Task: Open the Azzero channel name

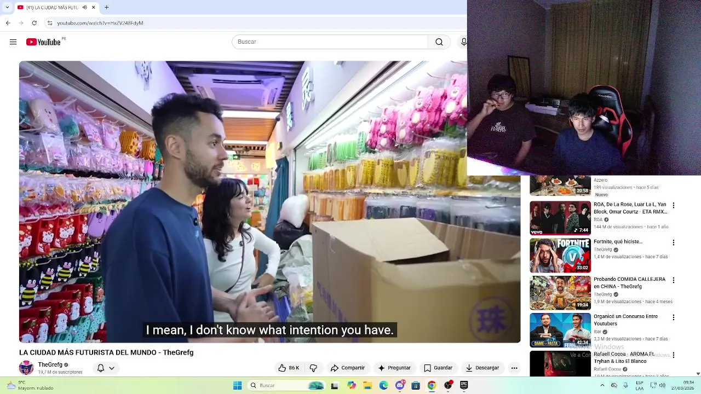Action: tap(600, 180)
